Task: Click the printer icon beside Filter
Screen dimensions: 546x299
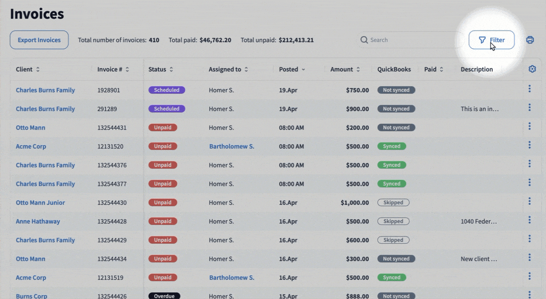Action: (530, 40)
